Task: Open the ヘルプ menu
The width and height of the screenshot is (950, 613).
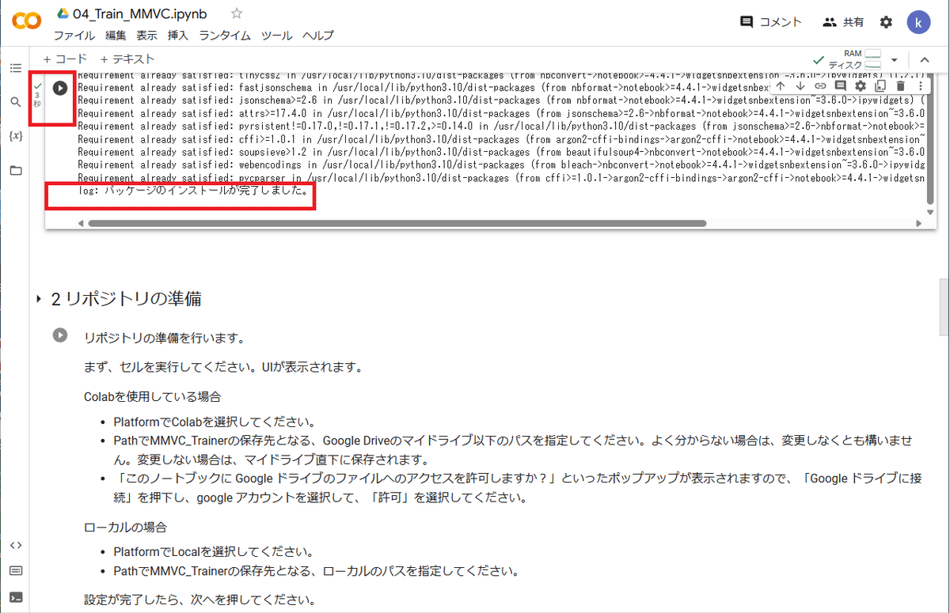Action: (318, 36)
